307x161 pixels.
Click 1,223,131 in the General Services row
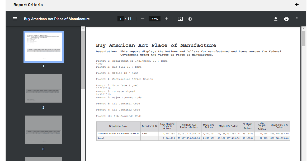pos(209,134)
